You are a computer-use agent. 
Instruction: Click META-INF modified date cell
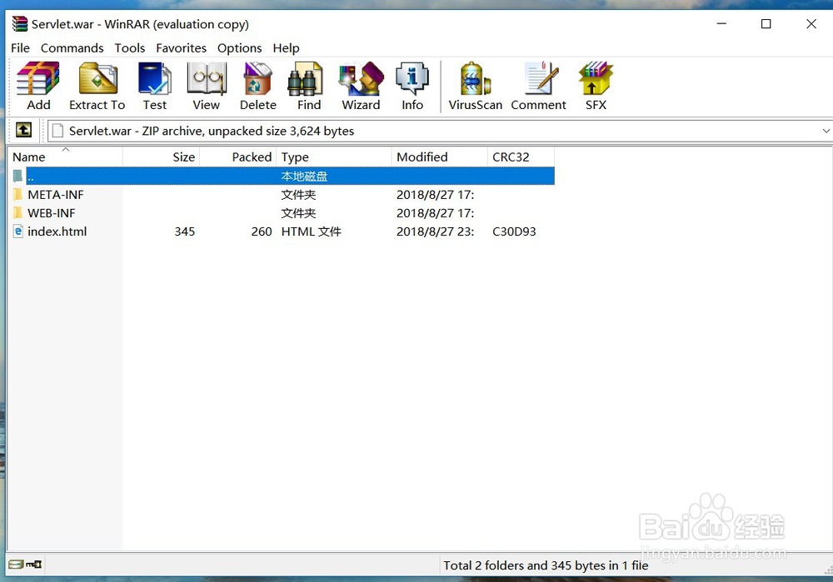pos(435,194)
